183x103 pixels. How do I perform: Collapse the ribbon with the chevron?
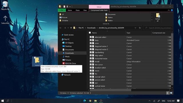coord(169,10)
